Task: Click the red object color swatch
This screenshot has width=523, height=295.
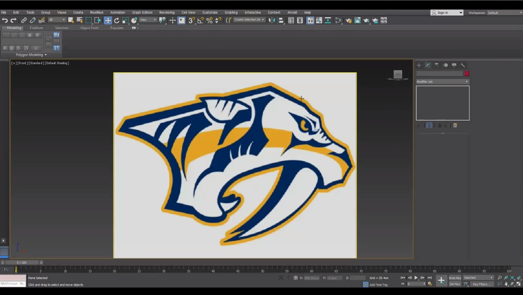Action: pyautogui.click(x=467, y=73)
